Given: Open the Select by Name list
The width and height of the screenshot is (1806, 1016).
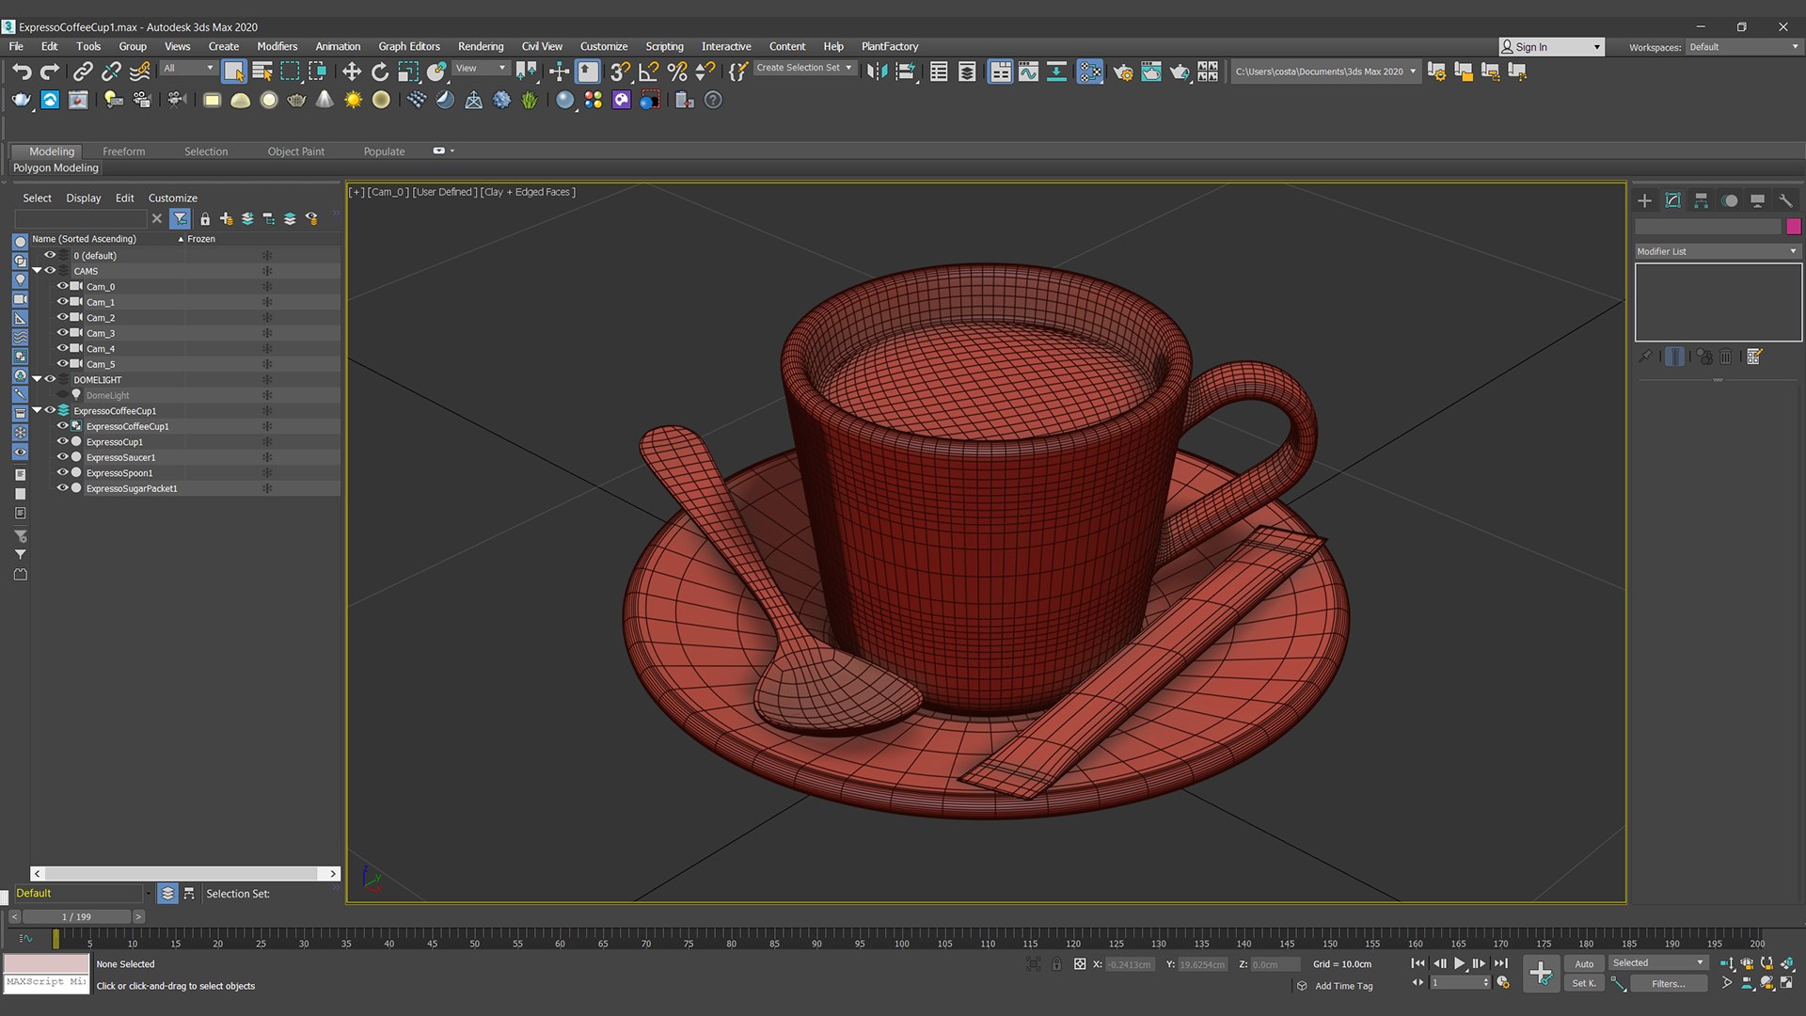Looking at the screenshot, I should tap(262, 71).
